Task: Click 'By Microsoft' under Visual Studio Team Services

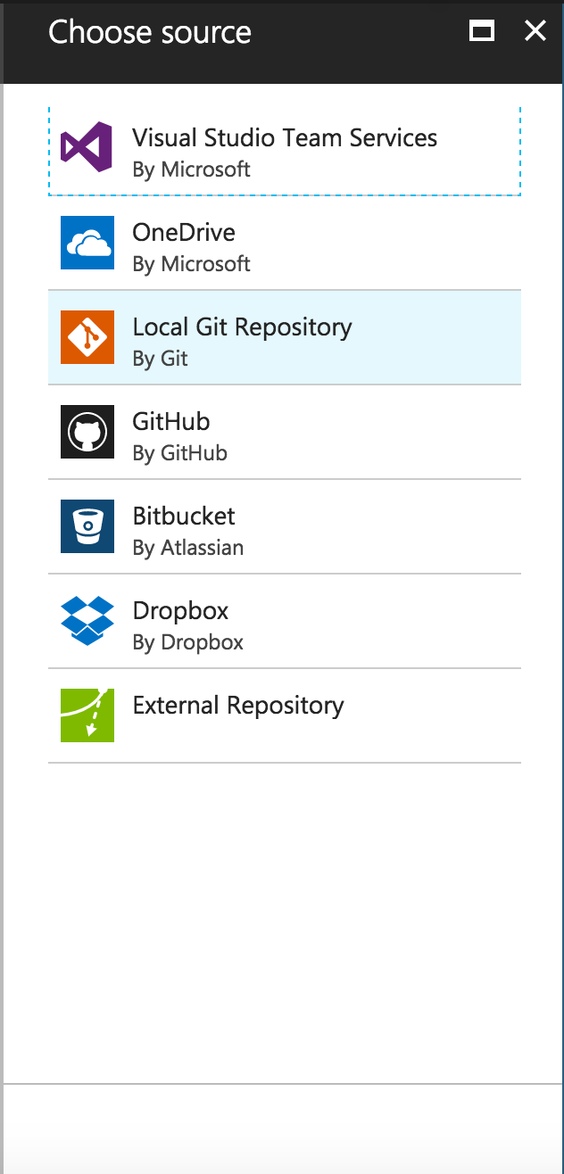Action: coord(192,169)
